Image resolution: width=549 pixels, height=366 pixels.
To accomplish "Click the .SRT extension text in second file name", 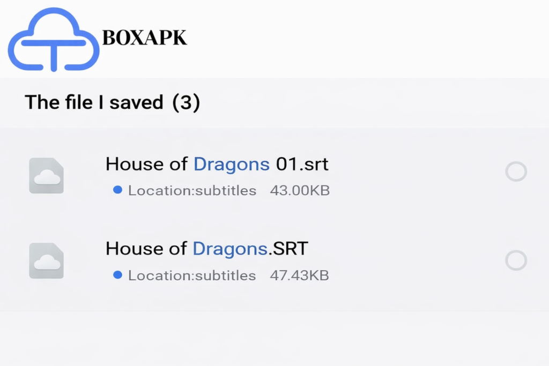I will click(288, 248).
